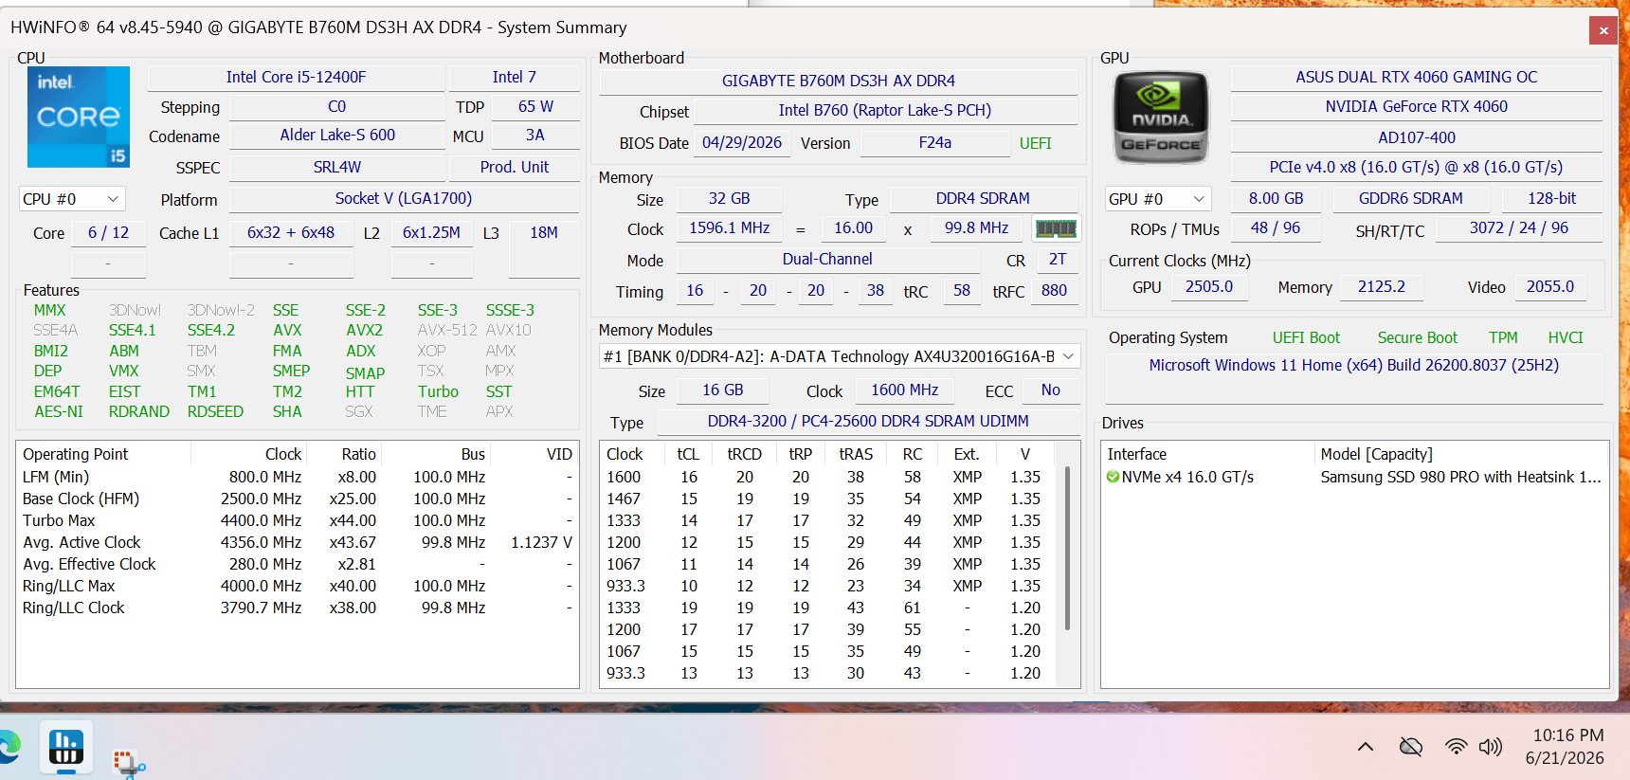Click the Model [Capacity] column header
The width and height of the screenshot is (1630, 780).
tap(1376, 455)
